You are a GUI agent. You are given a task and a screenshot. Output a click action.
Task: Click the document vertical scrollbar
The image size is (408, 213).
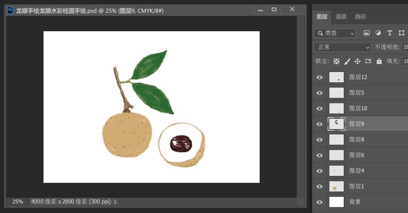click(x=301, y=106)
